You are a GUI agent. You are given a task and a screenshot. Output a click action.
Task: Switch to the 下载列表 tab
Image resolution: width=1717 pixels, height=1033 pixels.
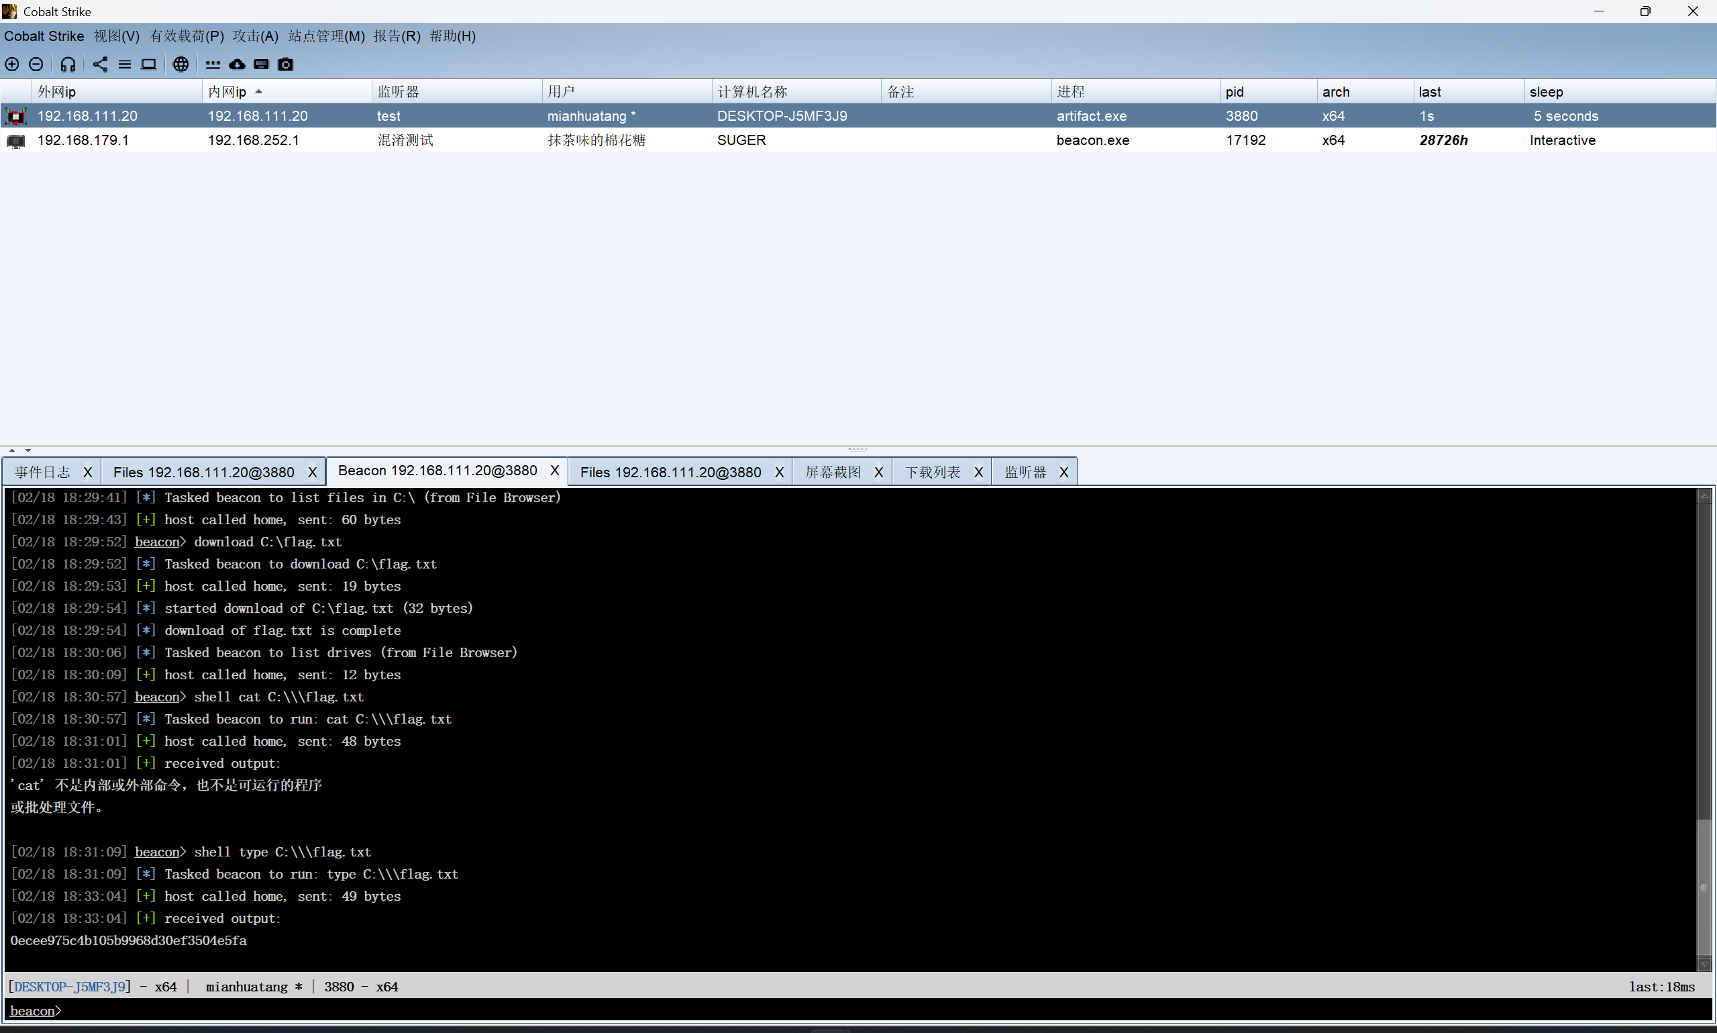point(932,472)
